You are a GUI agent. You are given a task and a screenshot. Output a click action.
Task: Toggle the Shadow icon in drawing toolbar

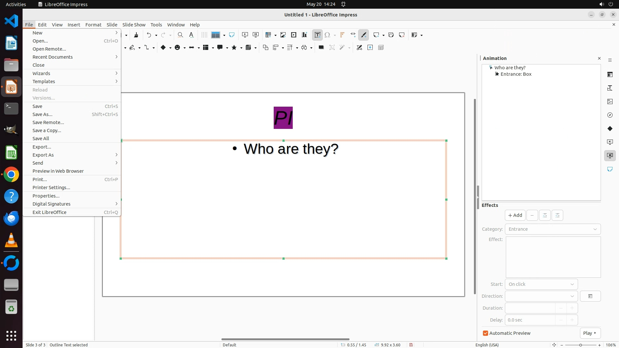coord(321,48)
